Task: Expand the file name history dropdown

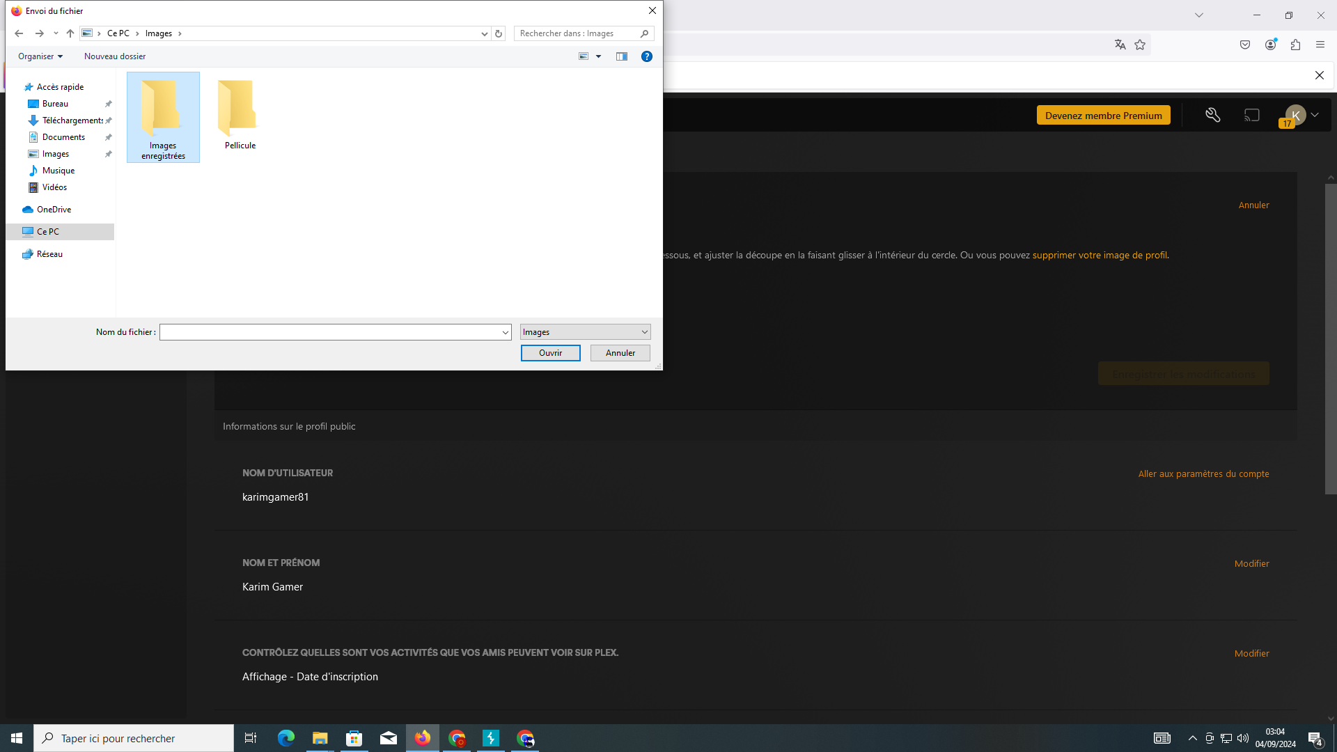Action: point(505,333)
